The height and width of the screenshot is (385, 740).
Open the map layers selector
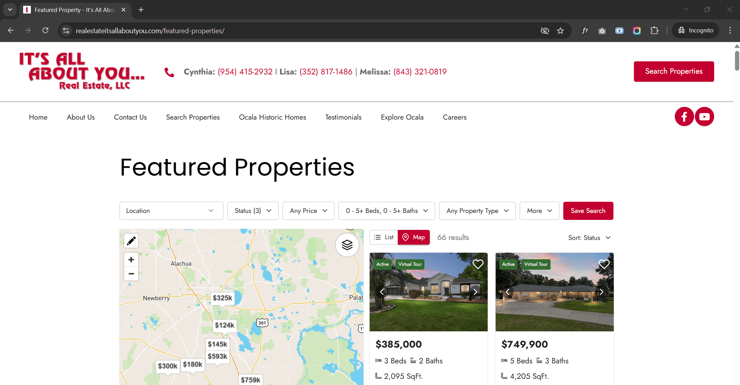347,245
